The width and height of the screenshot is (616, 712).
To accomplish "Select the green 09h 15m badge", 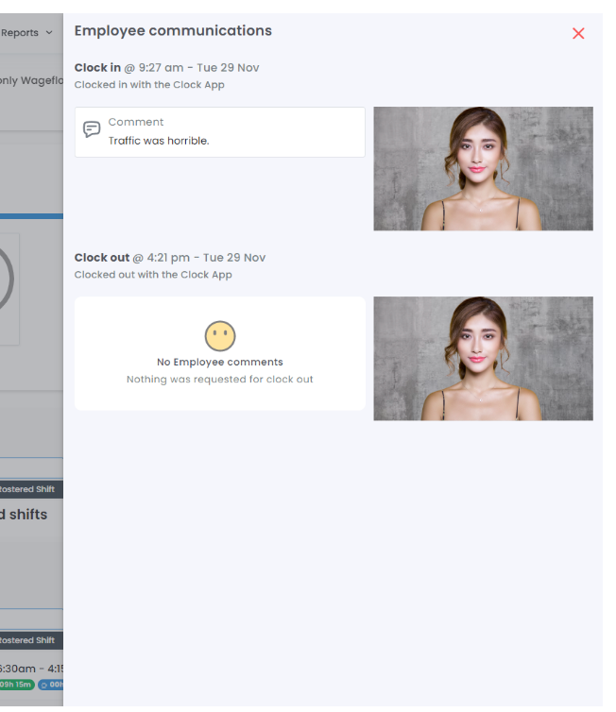I will pyautogui.click(x=15, y=685).
